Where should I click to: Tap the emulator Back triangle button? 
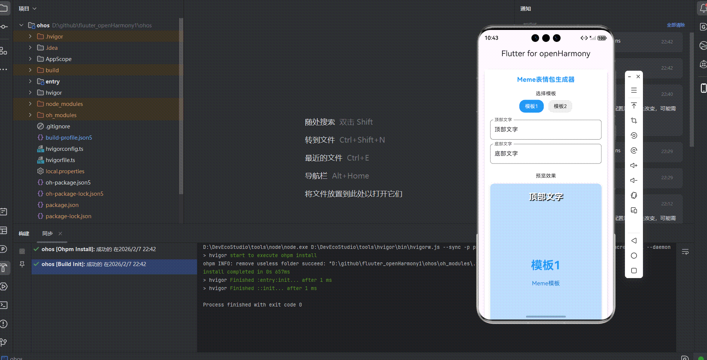(x=634, y=241)
